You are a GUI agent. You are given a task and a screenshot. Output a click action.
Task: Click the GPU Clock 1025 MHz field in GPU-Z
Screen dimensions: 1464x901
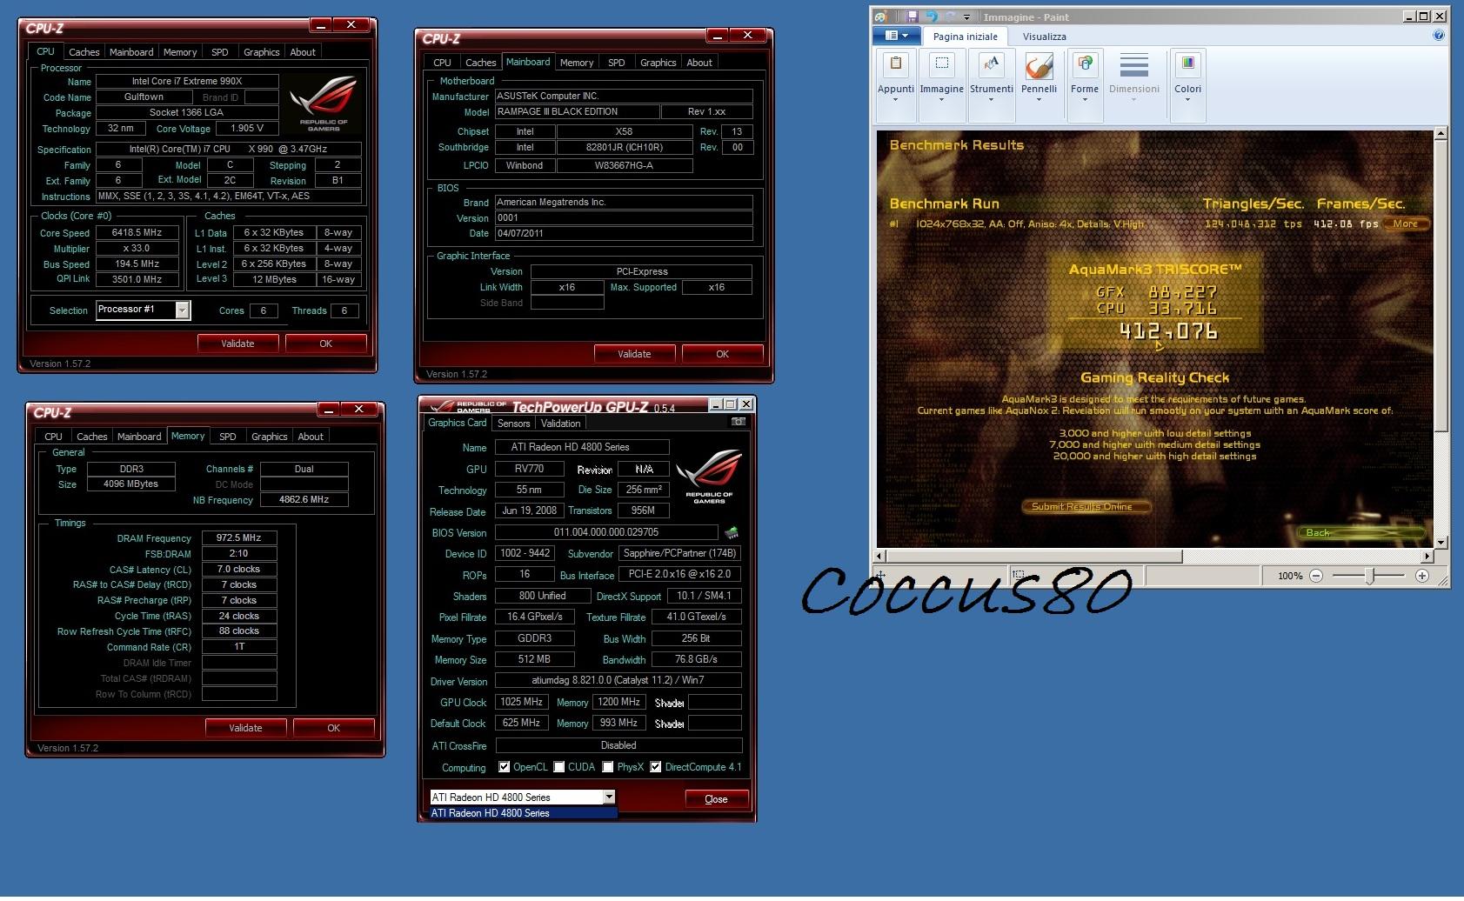click(522, 702)
